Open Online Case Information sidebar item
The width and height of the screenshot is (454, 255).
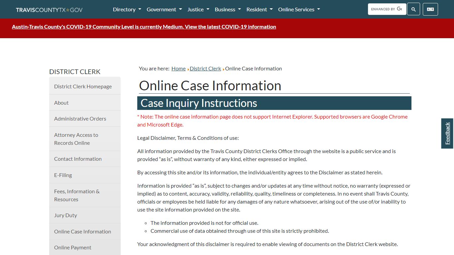[85, 231]
